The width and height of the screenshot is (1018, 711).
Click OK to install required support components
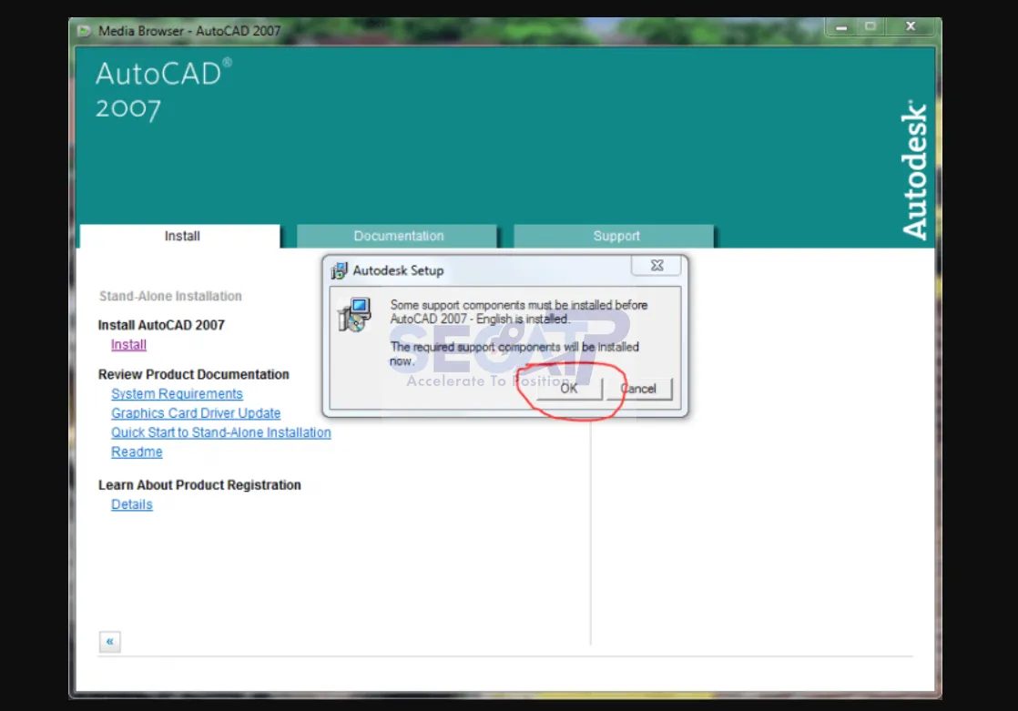(x=568, y=388)
